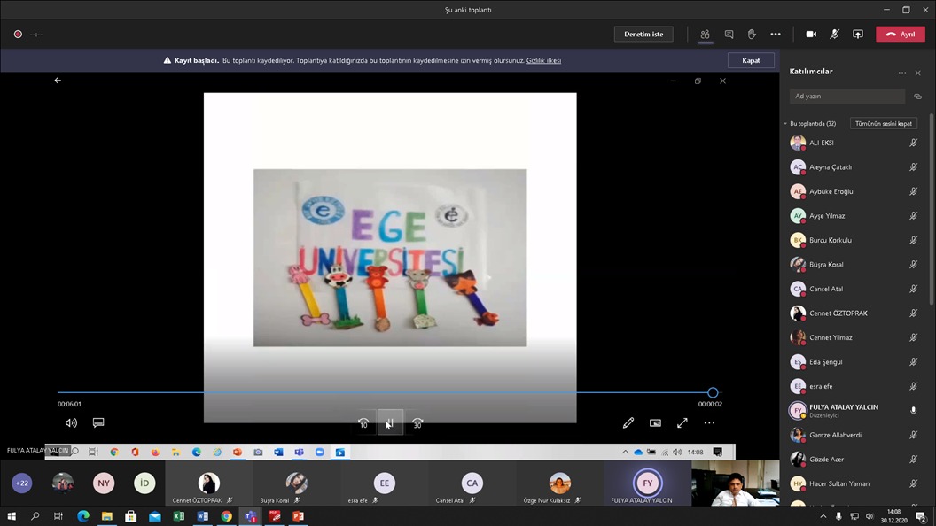Click the pencil edit icon in player
The image size is (936, 526).
[628, 422]
